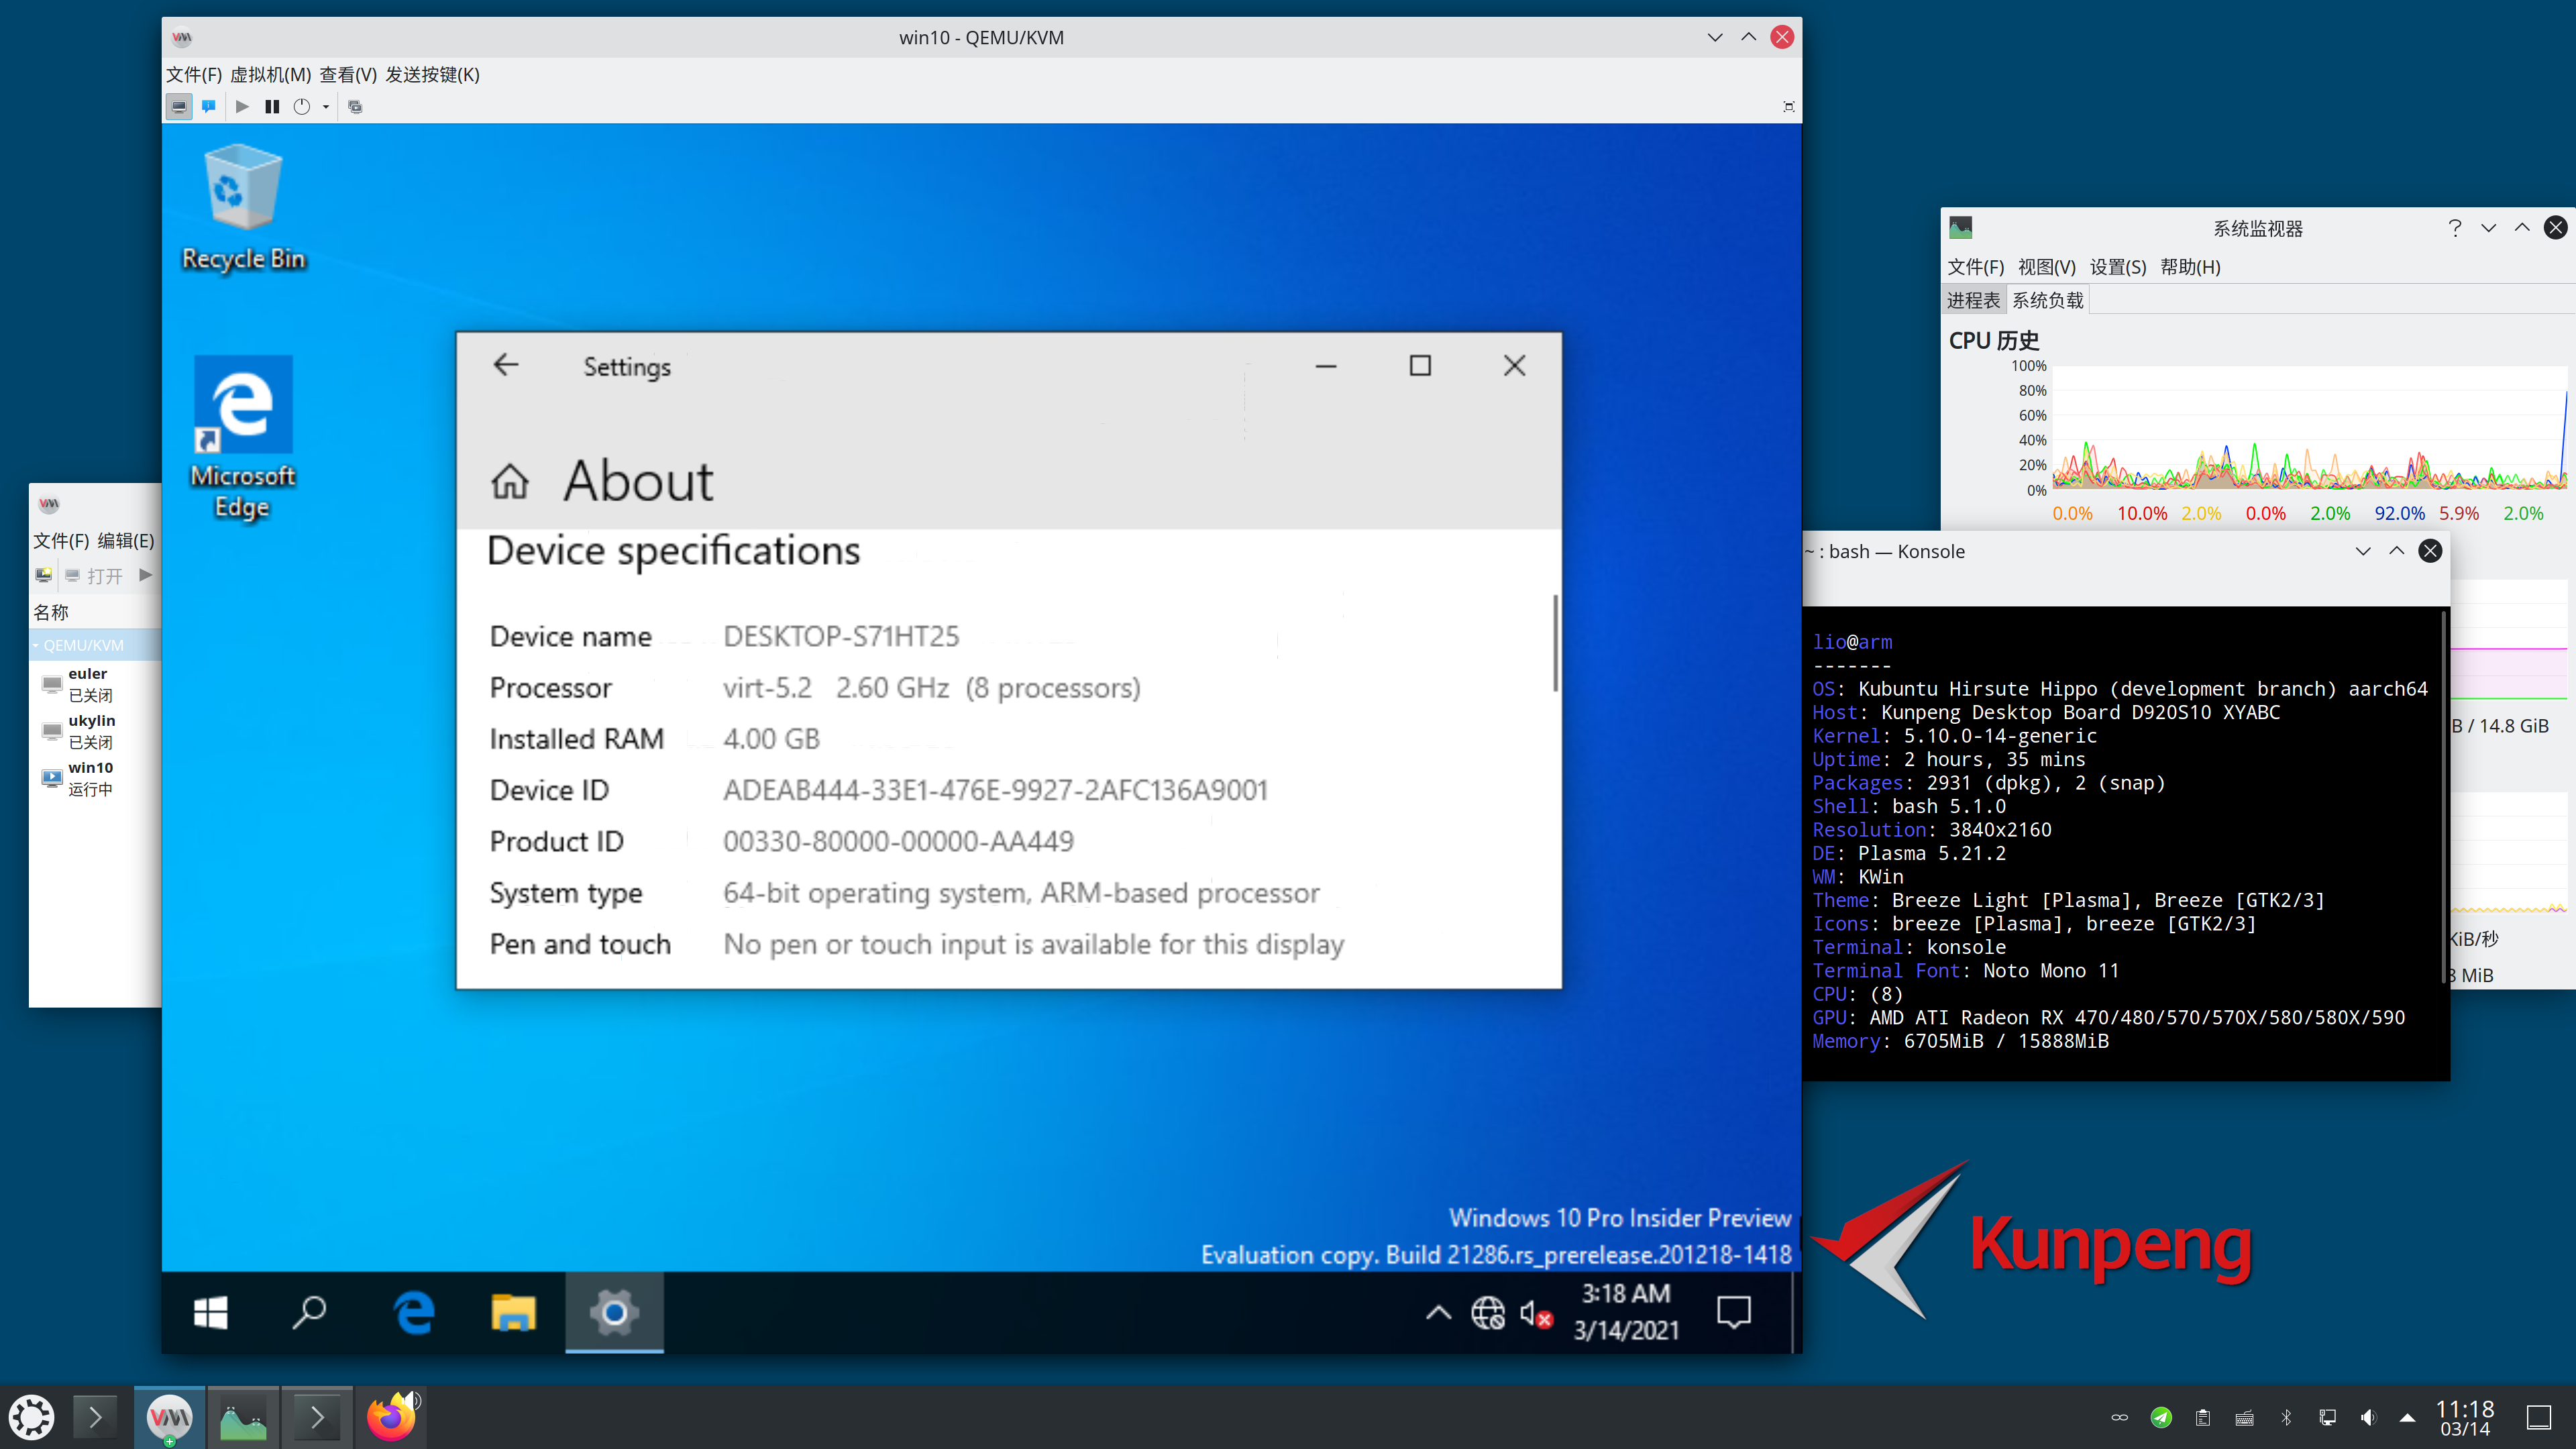This screenshot has width=2576, height=1449.
Task: Show hidden Windows tray icons
Action: coord(1438,1312)
